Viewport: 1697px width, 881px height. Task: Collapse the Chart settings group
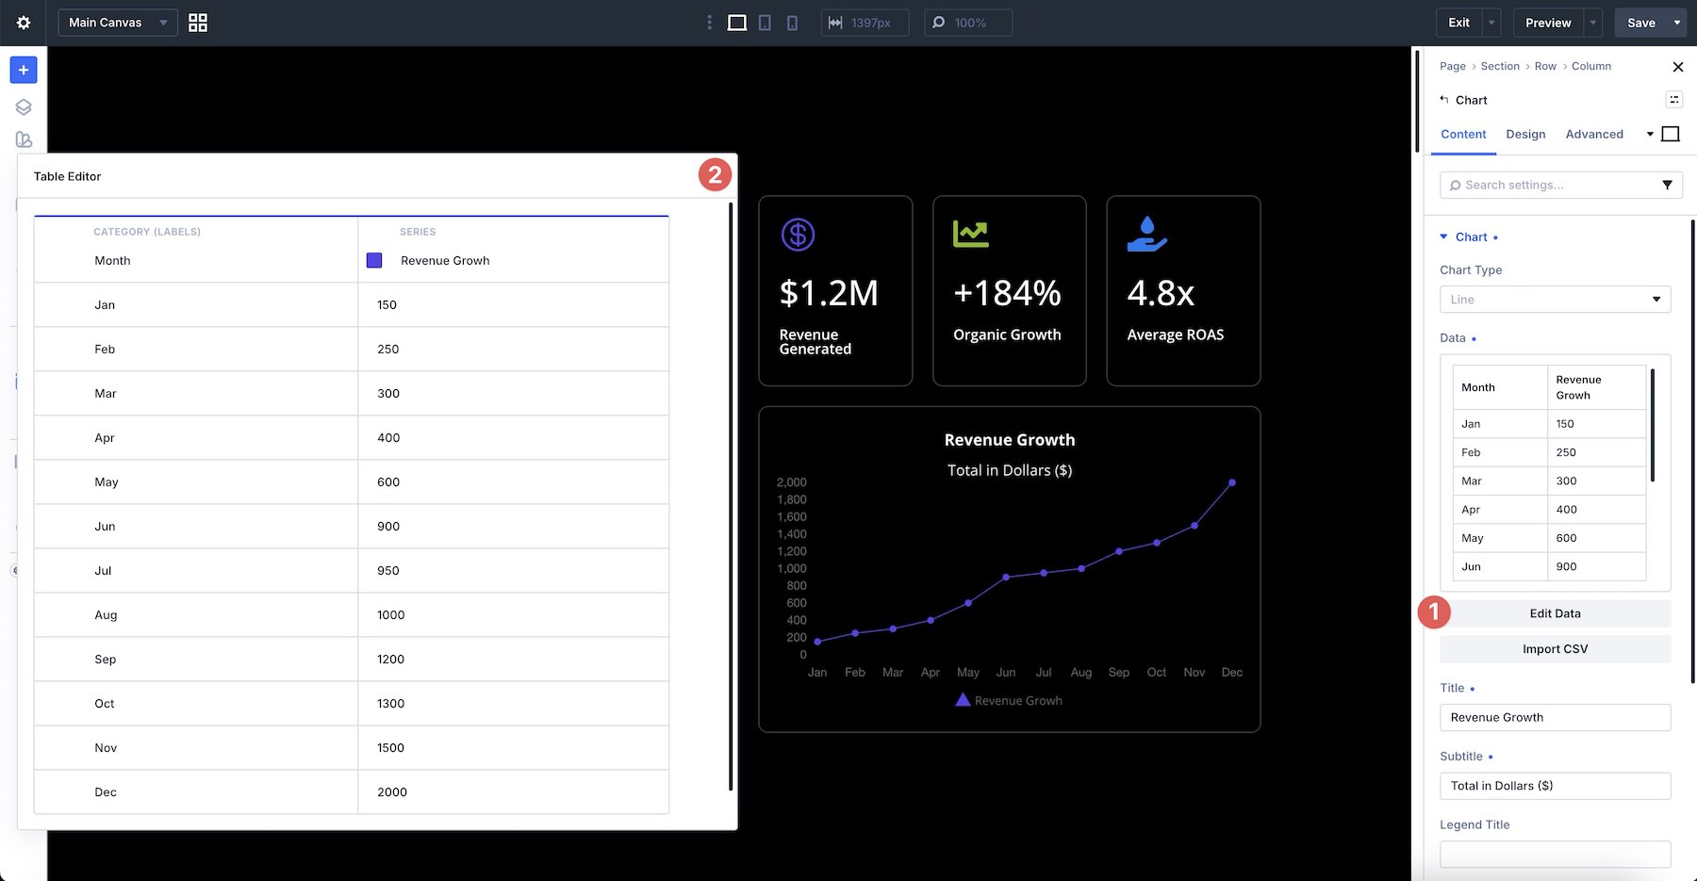point(1443,237)
